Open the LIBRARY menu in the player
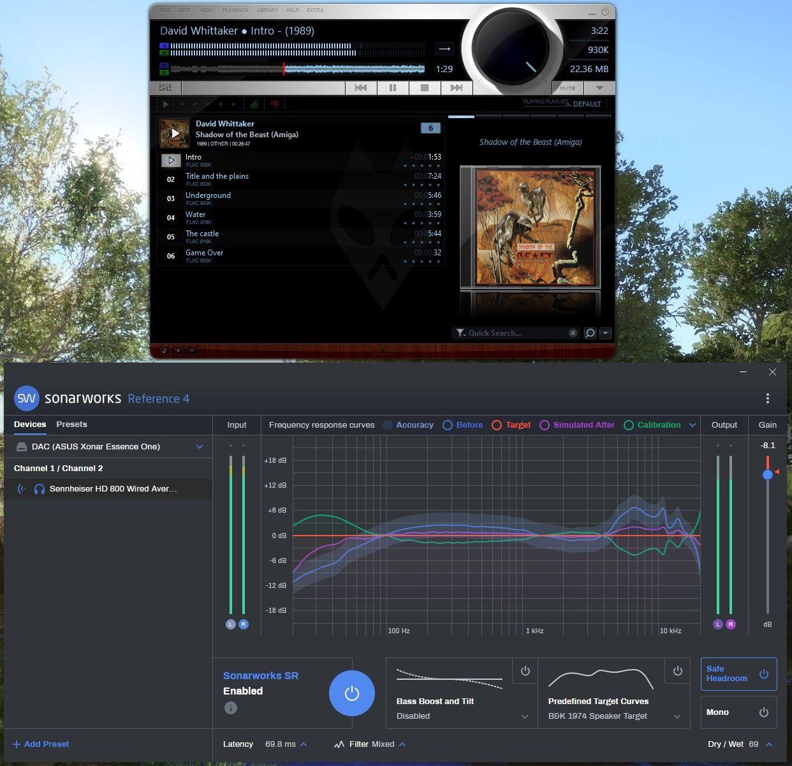 pos(267,10)
